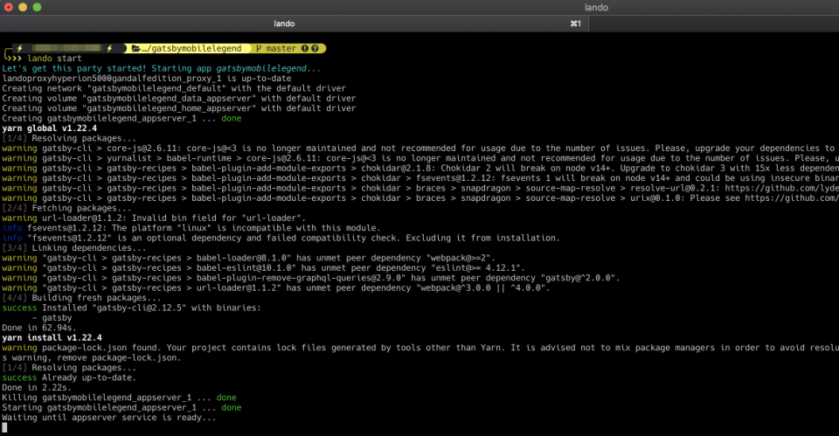Click the folder icon in prompt

136,48
